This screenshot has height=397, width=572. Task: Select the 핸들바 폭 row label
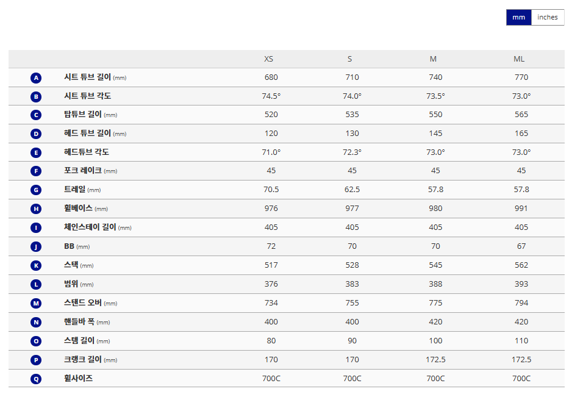79,322
